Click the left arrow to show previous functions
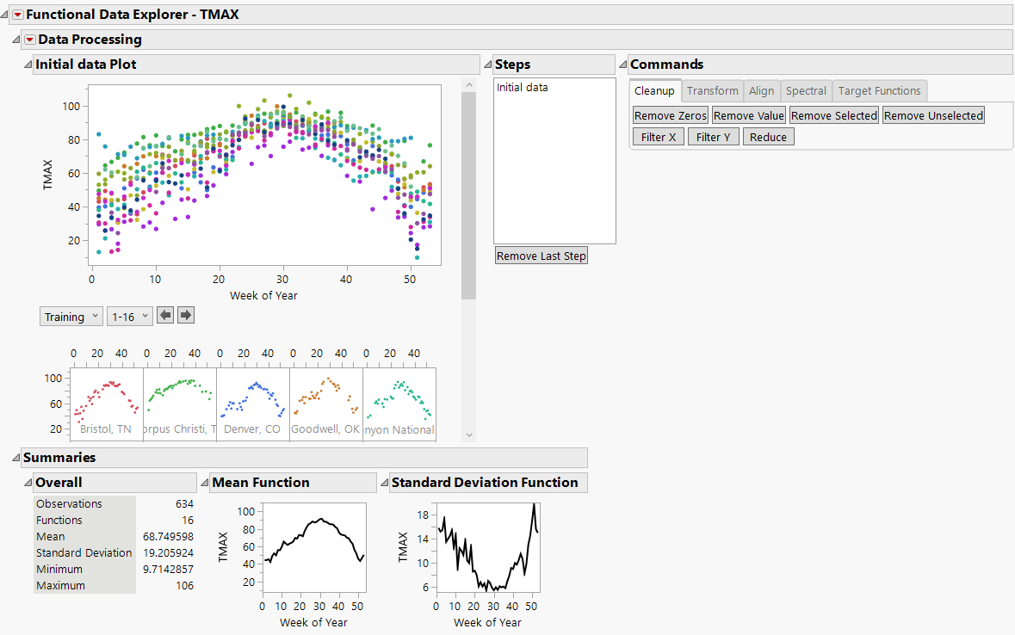Screen dimensions: 1015x635 click(x=164, y=315)
